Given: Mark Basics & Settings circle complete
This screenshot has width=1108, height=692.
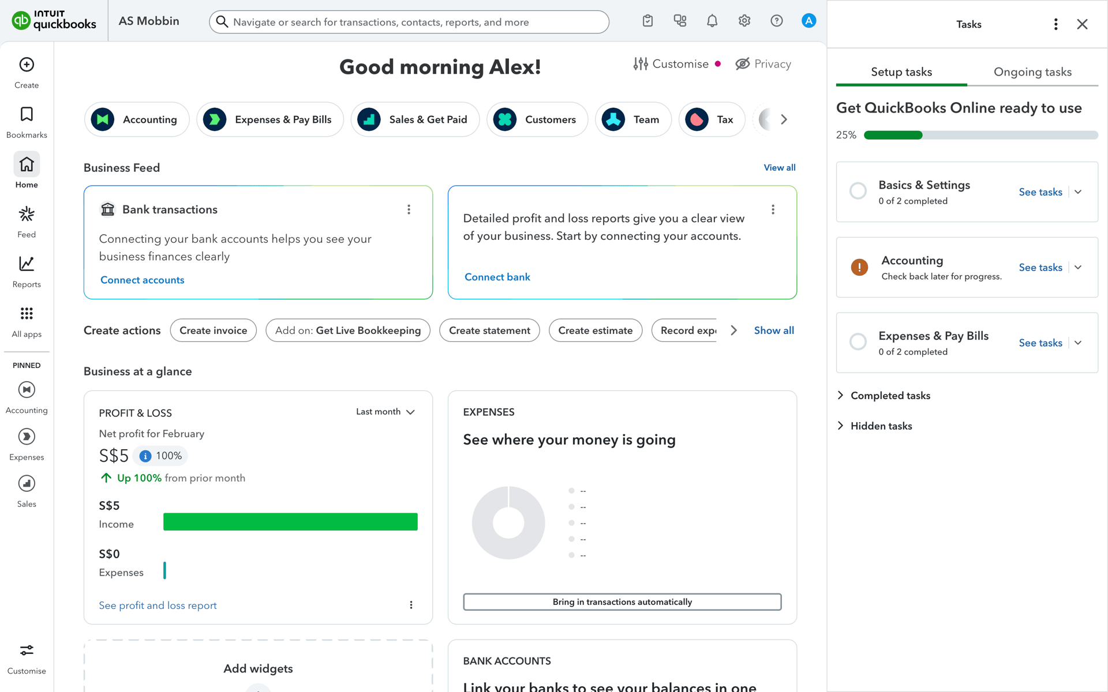Looking at the screenshot, I should point(858,191).
